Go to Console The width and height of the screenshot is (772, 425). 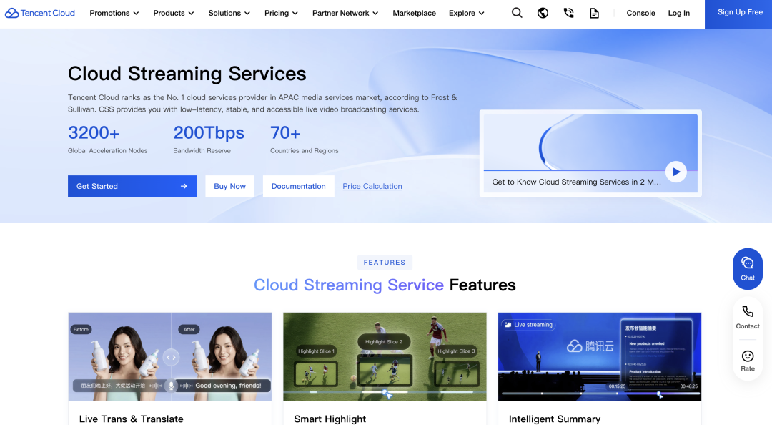[x=640, y=13]
